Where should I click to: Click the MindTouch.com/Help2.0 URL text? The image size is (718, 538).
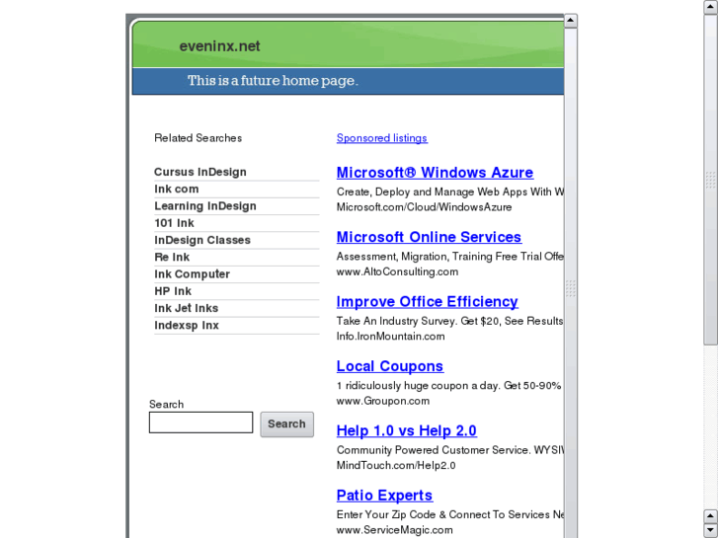[x=396, y=465]
